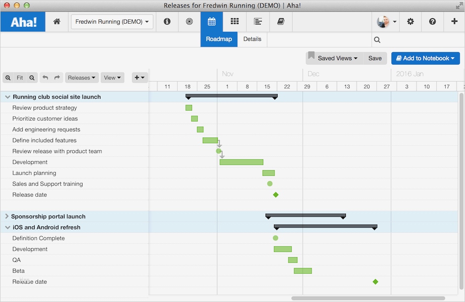Viewport: 465px width, 302px height.
Task: Click the Saved Views bookmark icon
Action: click(311, 55)
